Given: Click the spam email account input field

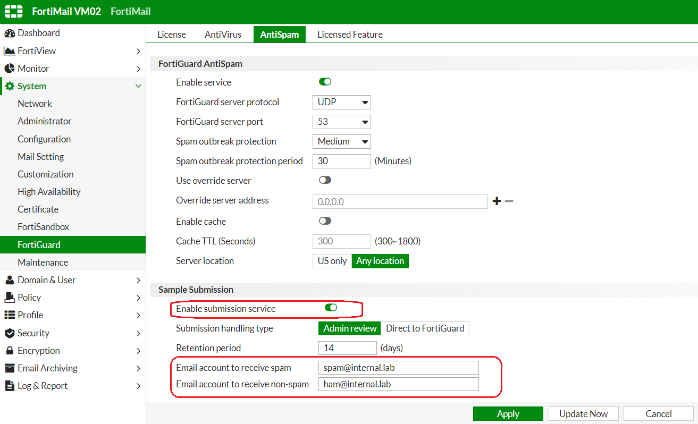Looking at the screenshot, I should pos(398,367).
